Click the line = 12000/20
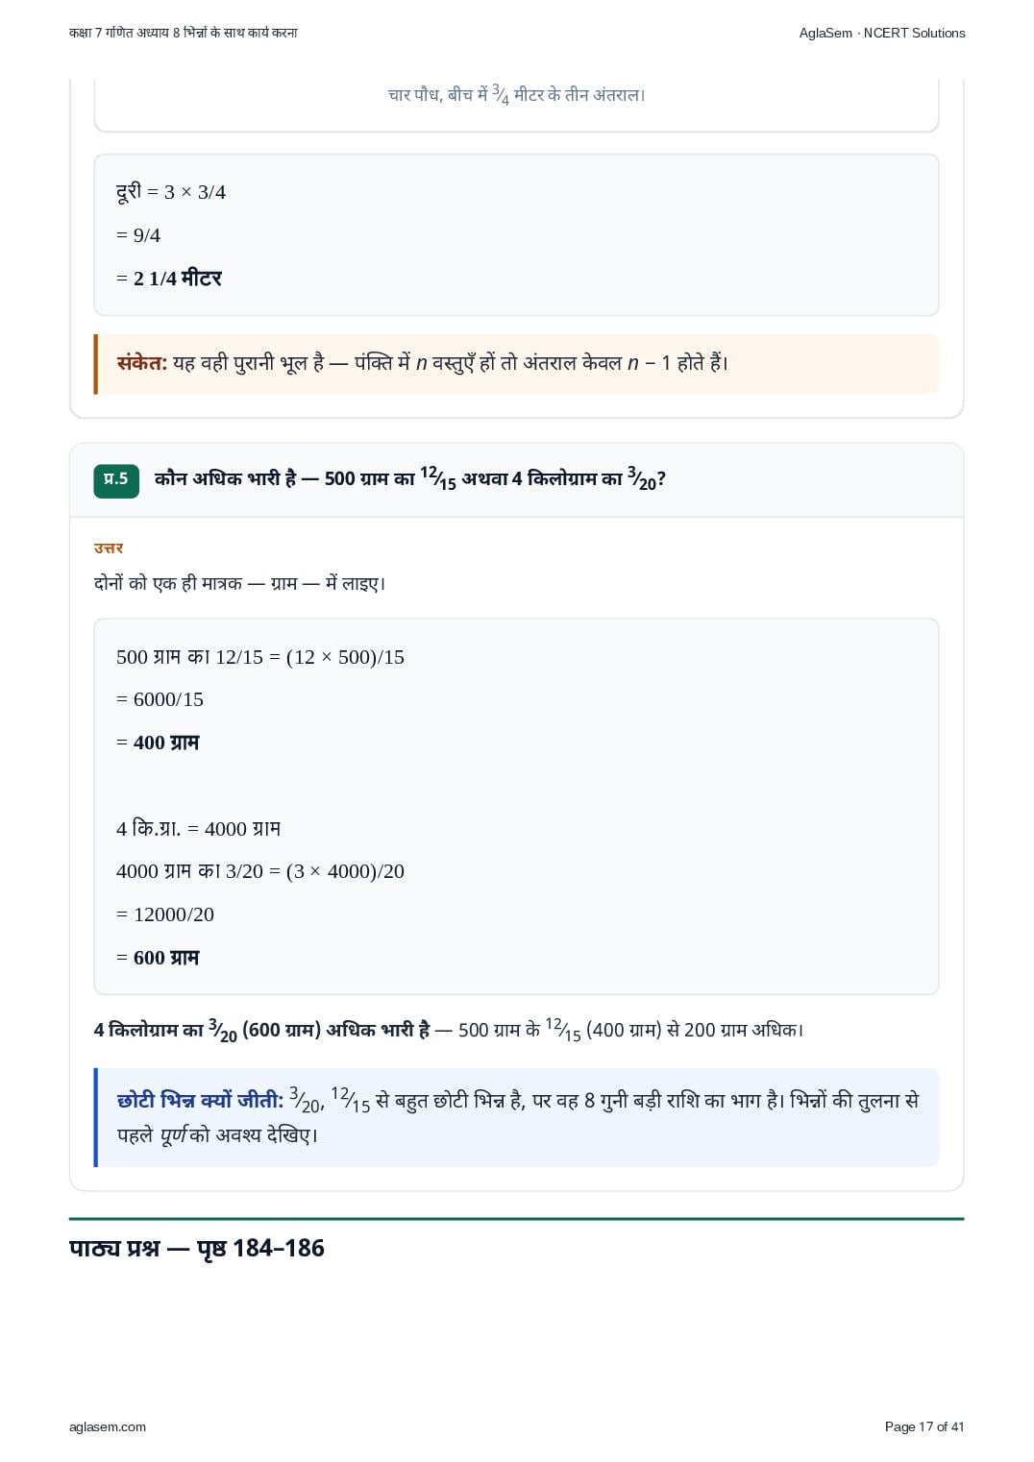This screenshot has height=1462, width=1034. click(165, 914)
